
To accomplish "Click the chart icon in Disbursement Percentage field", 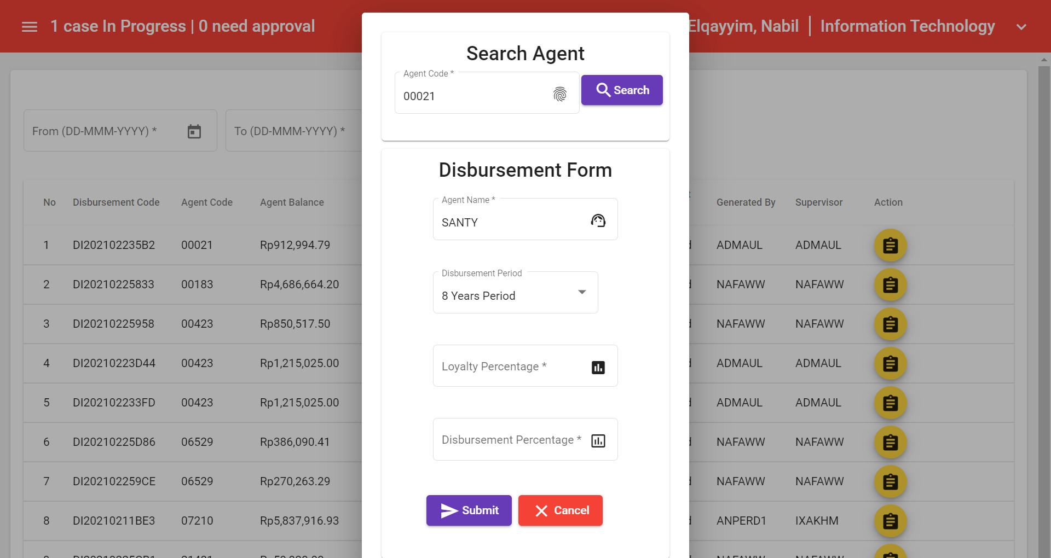I will coord(598,440).
